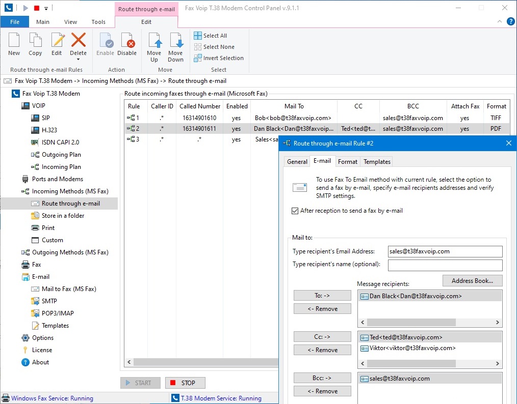
Task: Select ISDN CAPI 2.0 tree item
Action: (x=55, y=142)
